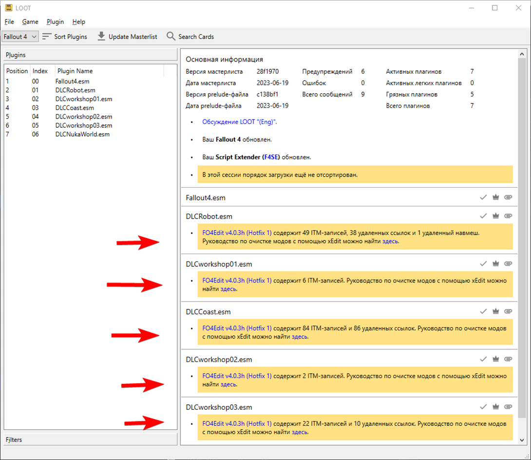The width and height of the screenshot is (531, 460).
Task: Click the paperclip icon on DLCworkshop03.esm card
Action: [508, 407]
